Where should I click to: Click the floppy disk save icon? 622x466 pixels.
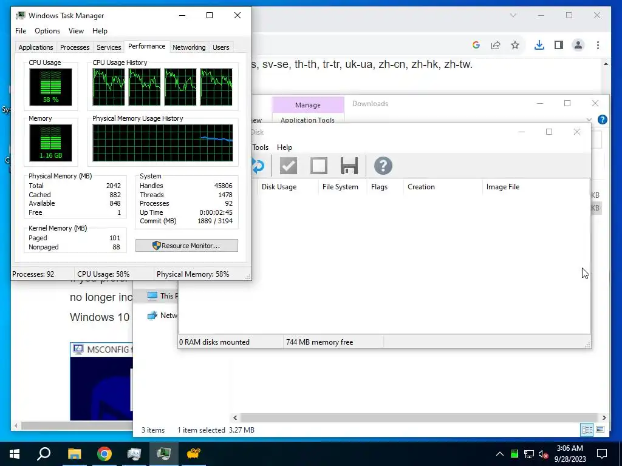349,166
